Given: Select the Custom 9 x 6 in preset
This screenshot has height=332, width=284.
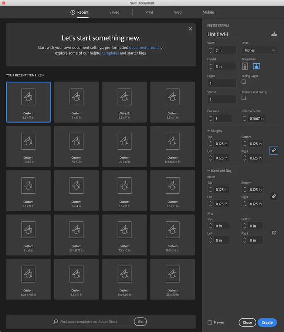Looking at the screenshot, I should coord(28,235).
